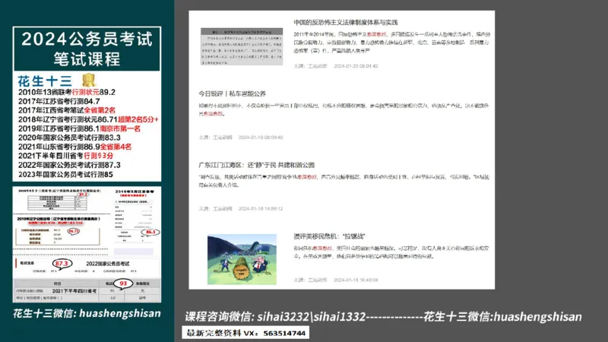The image size is (608, 342).
Task: Click the line 2019年江苏省考行测86.1南京市第一名
Action: 79,128
